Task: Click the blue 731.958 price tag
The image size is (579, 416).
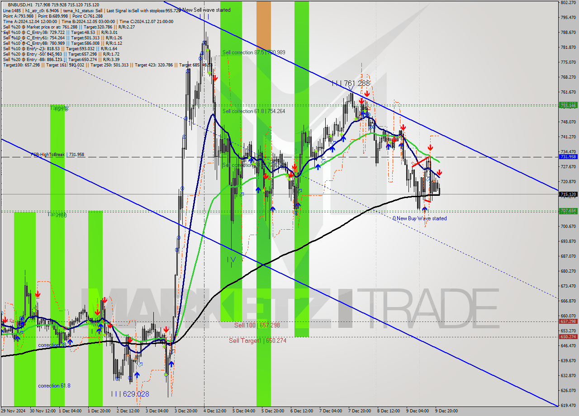Action: (x=568, y=157)
